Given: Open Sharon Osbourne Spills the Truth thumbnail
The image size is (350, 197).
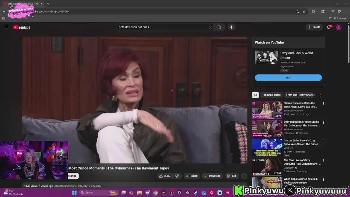Looking at the screenshot, I should [267, 110].
